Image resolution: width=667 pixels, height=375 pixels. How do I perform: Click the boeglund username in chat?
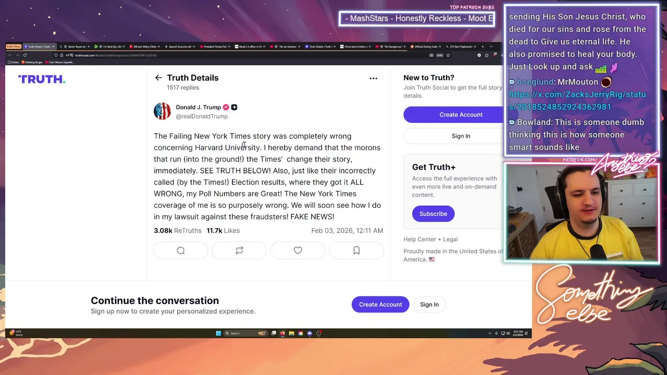coord(535,82)
